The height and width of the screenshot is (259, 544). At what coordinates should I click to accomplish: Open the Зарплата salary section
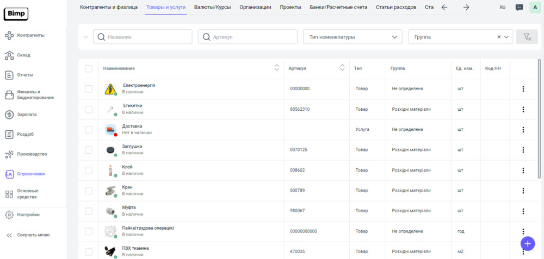coord(27,115)
